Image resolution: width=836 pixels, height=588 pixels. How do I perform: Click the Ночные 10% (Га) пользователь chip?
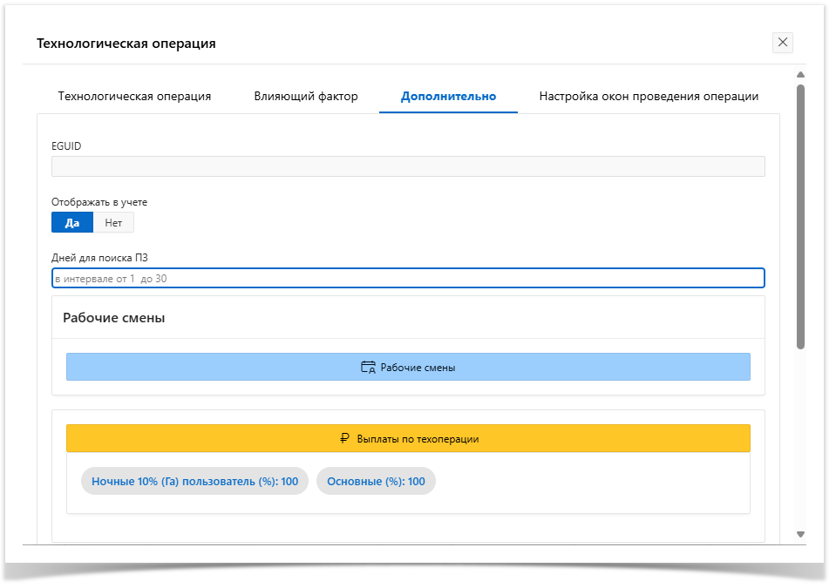194,482
